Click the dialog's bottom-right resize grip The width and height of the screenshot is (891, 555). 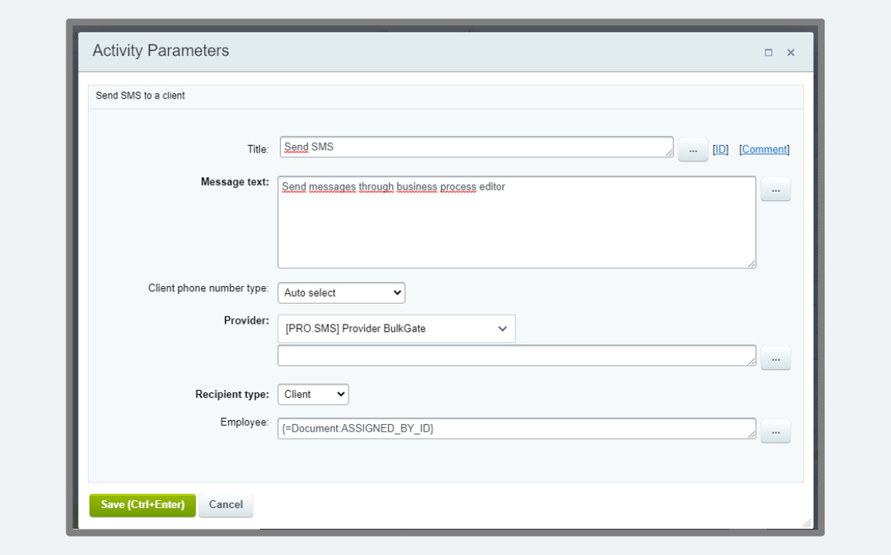807,523
